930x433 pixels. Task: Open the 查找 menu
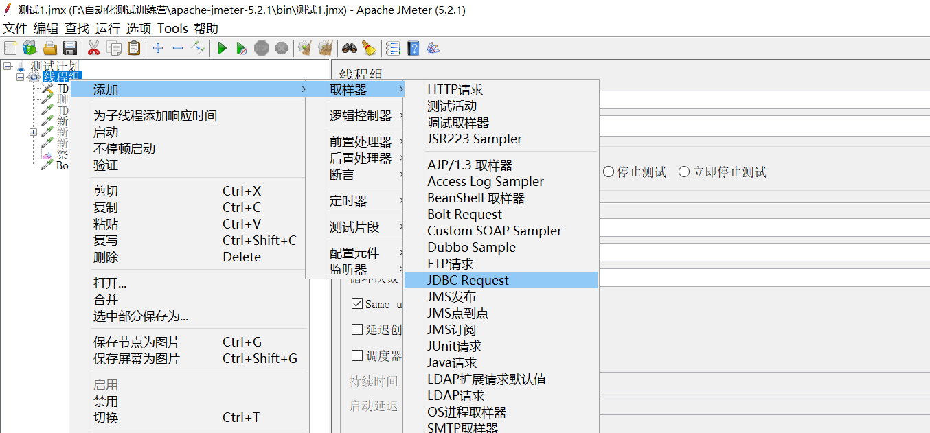(77, 28)
